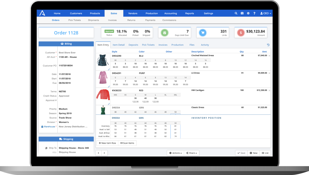This screenshot has height=175, width=309.
Task: Open the Home menu
Action: (57, 13)
